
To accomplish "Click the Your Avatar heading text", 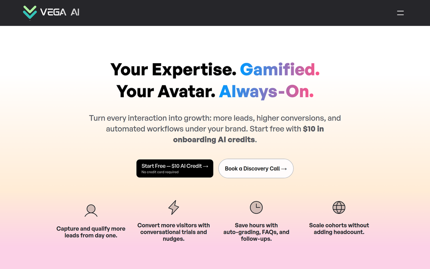I will (x=166, y=92).
